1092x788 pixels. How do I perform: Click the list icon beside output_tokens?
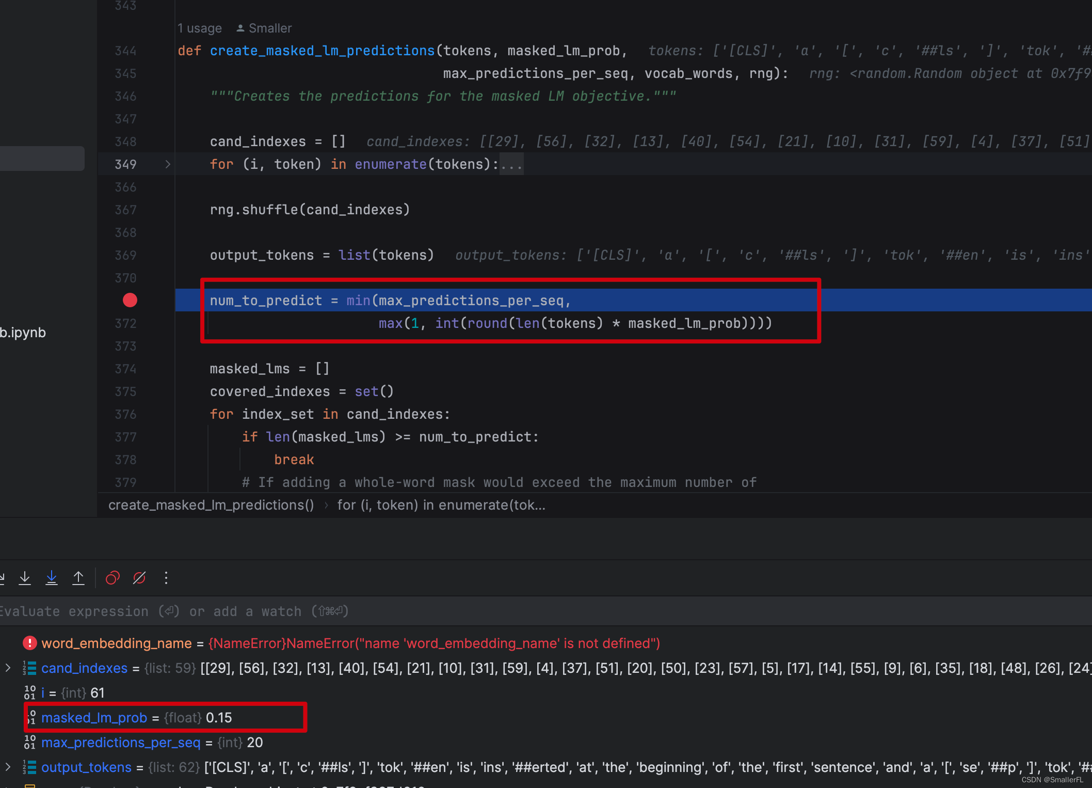(30, 767)
